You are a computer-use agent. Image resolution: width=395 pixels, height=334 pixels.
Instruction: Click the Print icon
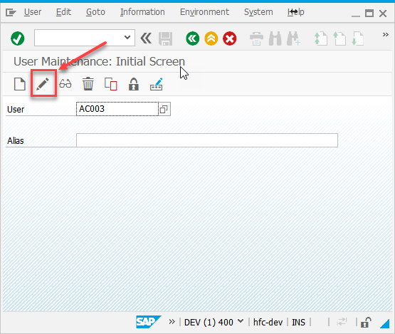click(256, 38)
